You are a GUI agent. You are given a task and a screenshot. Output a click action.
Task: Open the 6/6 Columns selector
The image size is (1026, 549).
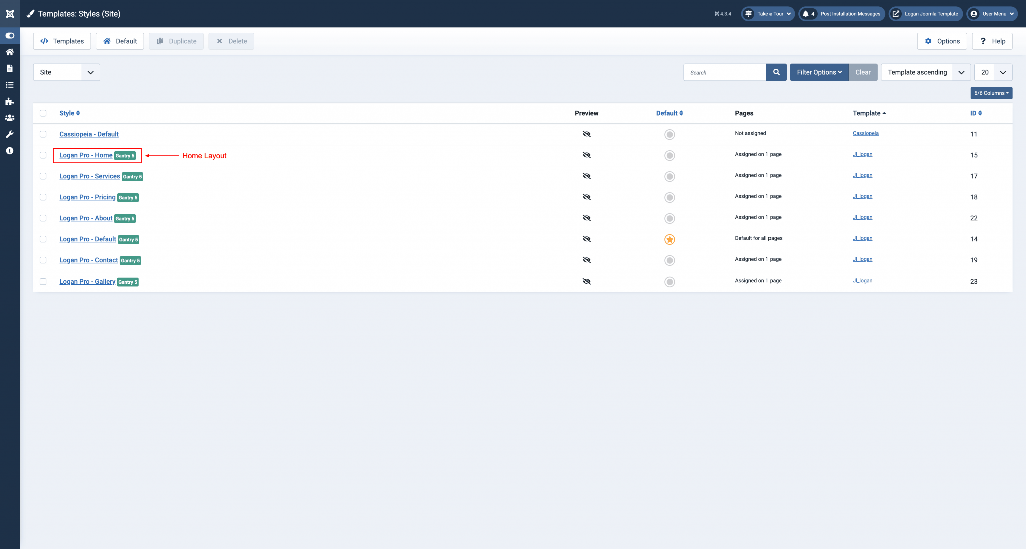(991, 93)
